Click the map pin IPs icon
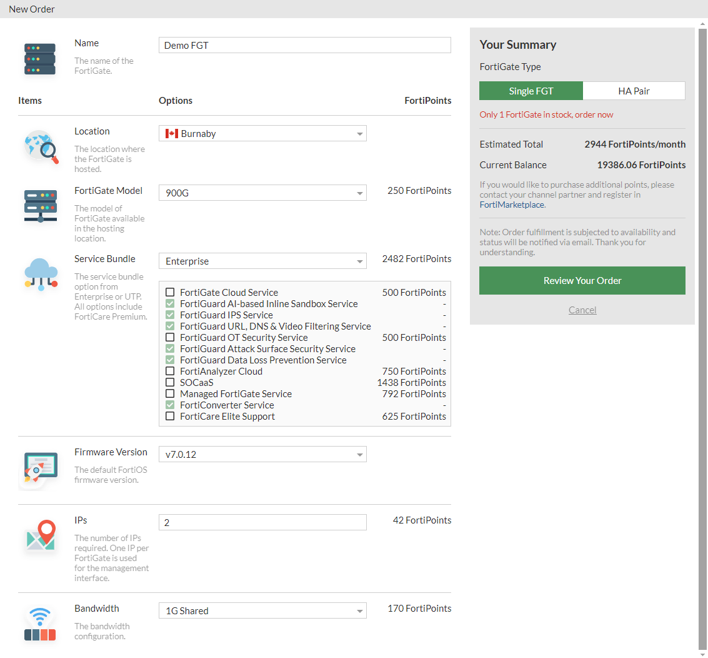The image size is (708, 658). pos(39,537)
